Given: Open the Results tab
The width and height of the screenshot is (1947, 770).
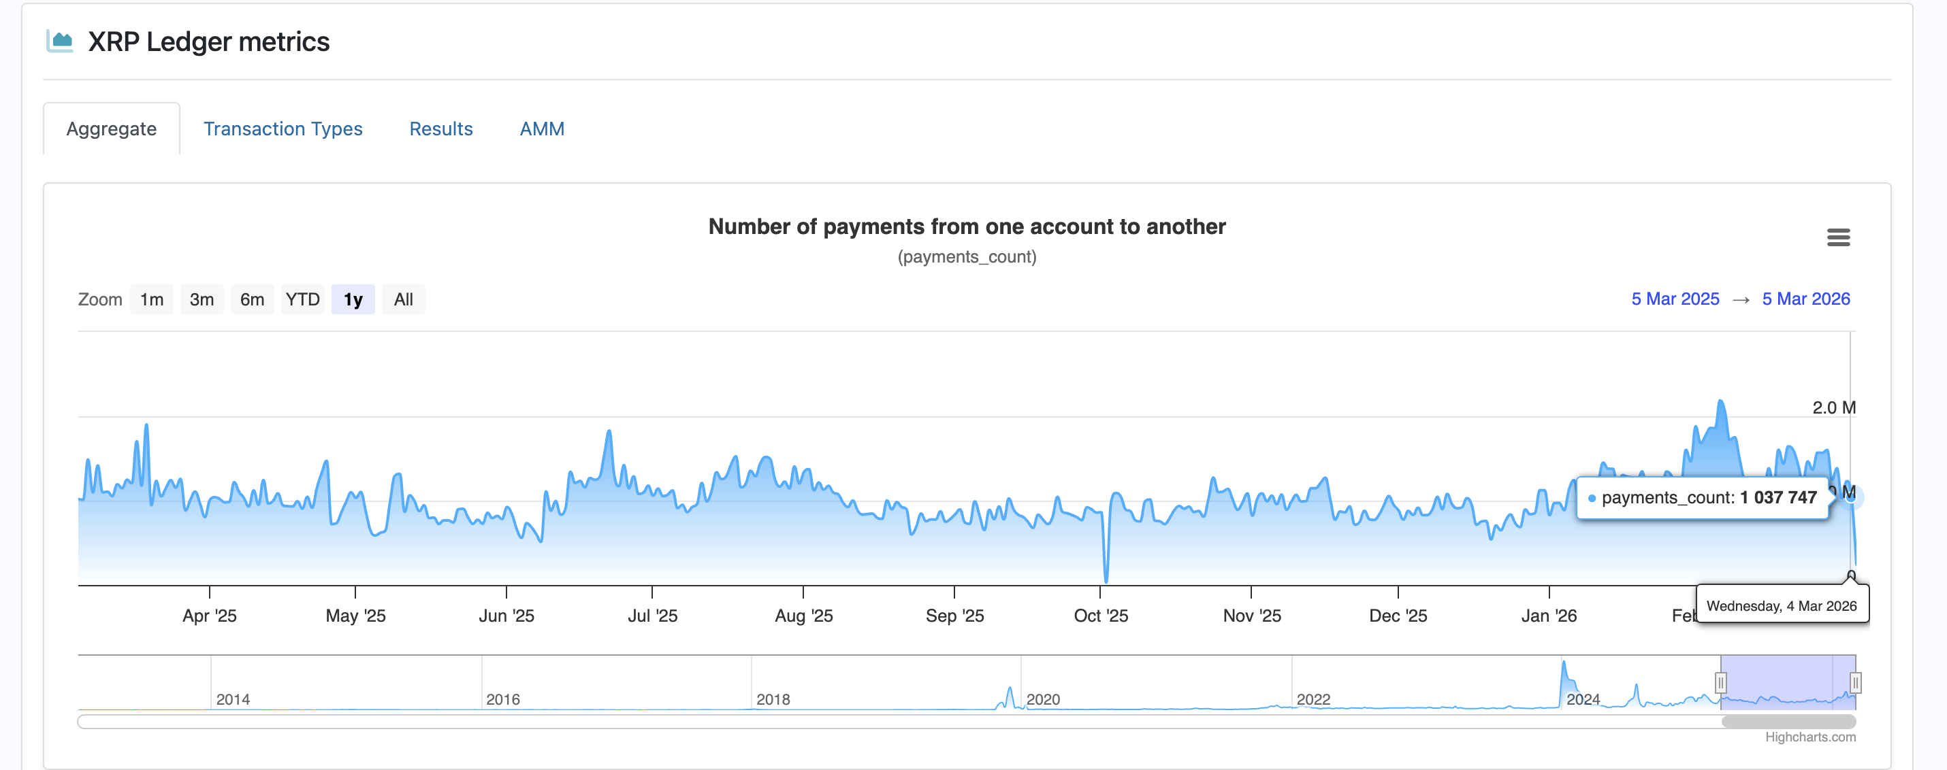Looking at the screenshot, I should [440, 129].
